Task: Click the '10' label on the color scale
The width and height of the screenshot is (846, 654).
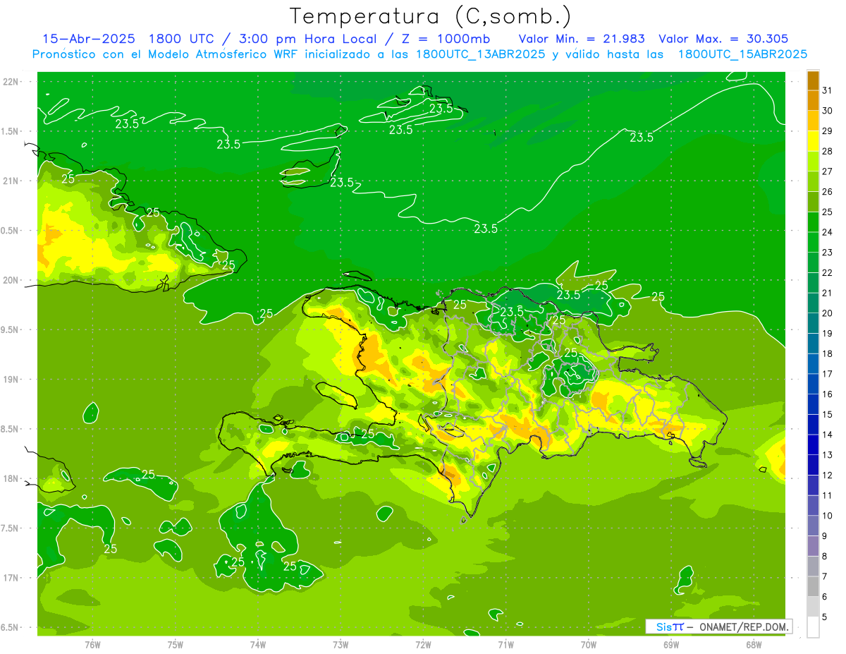Action: [x=828, y=516]
